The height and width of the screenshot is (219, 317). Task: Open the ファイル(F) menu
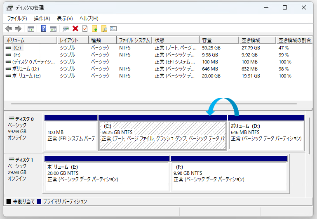pos(17,19)
